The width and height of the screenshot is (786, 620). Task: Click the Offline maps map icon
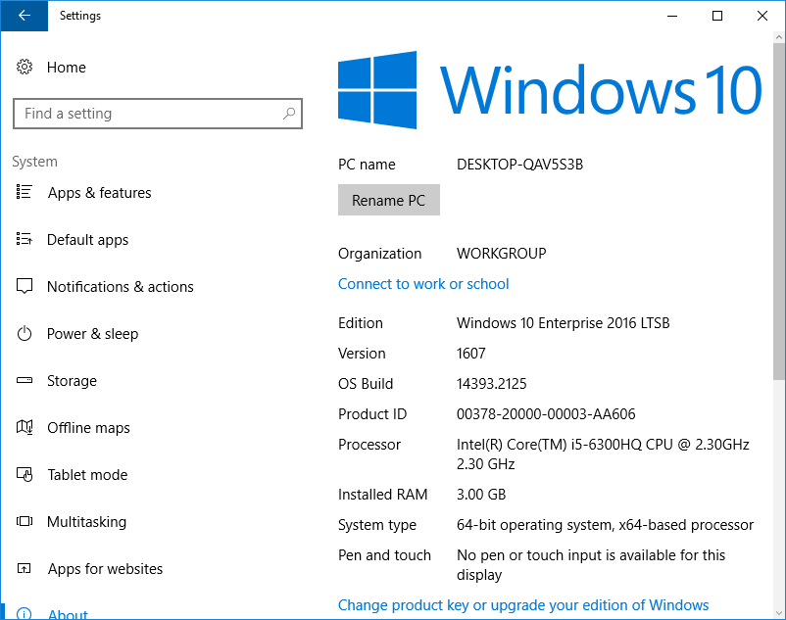coord(25,427)
